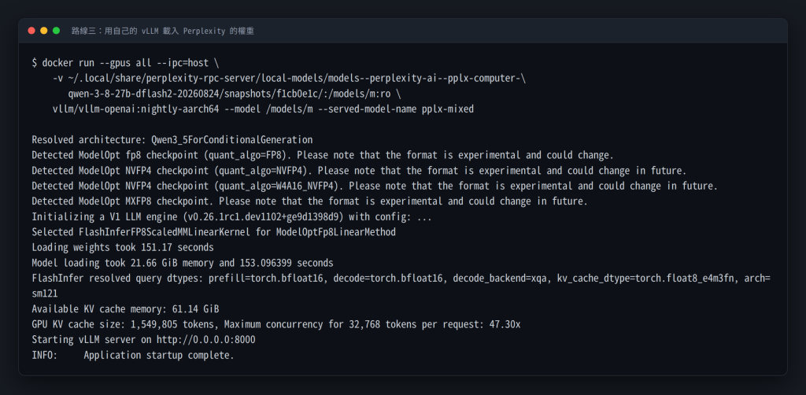Image resolution: width=806 pixels, height=395 pixels.
Task: Click the quant_algo=NVFP4 checkpoint message
Action: pyautogui.click(x=359, y=171)
